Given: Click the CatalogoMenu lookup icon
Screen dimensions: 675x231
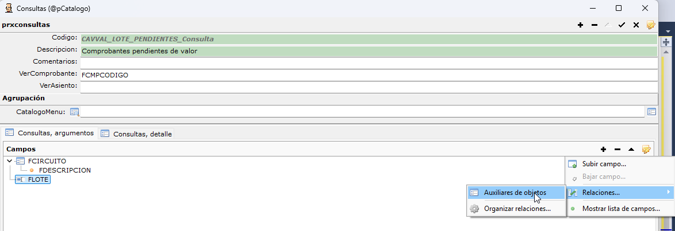Looking at the screenshot, I should [75, 112].
